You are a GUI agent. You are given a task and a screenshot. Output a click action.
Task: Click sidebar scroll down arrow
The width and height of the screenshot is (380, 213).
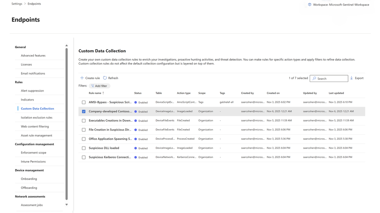pyautogui.click(x=67, y=205)
